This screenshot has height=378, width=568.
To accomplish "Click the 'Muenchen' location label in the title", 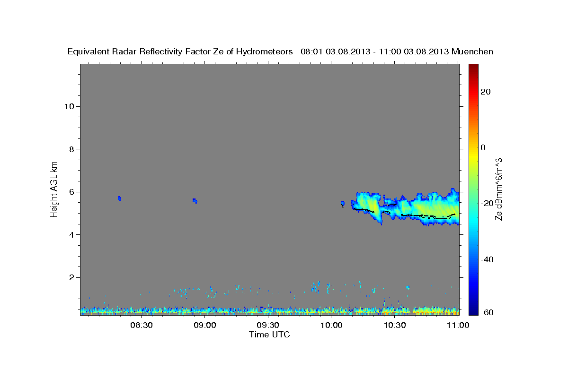I will click(472, 52).
